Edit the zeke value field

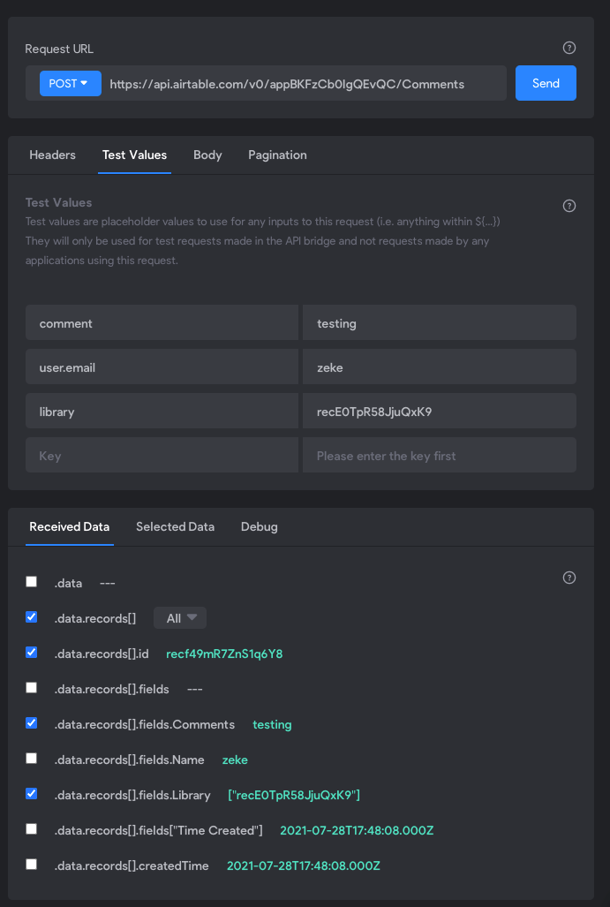[x=440, y=367]
